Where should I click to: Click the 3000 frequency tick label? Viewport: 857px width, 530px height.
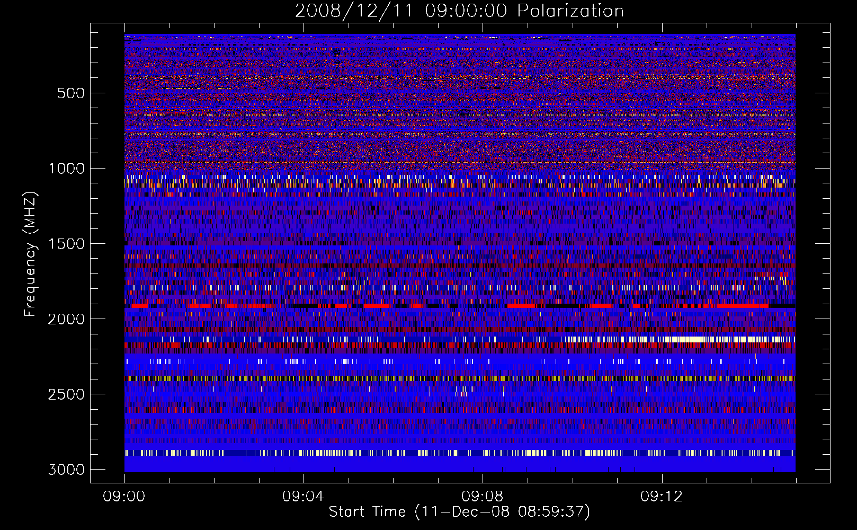(x=67, y=470)
